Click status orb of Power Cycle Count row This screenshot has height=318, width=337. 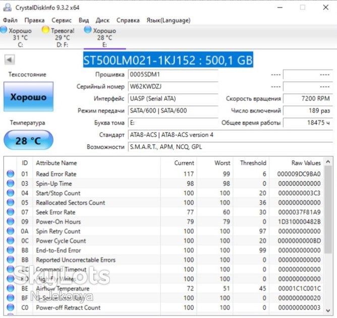10,240
